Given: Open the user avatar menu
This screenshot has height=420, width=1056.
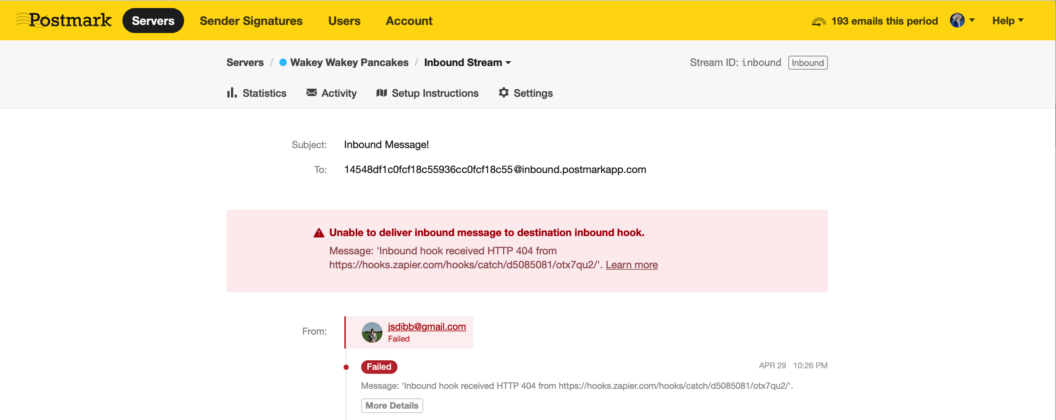Looking at the screenshot, I should click(x=962, y=20).
